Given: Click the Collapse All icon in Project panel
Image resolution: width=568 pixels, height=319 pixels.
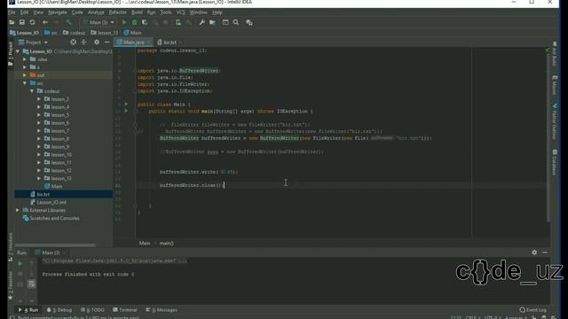Looking at the screenshot, I should 83,43.
